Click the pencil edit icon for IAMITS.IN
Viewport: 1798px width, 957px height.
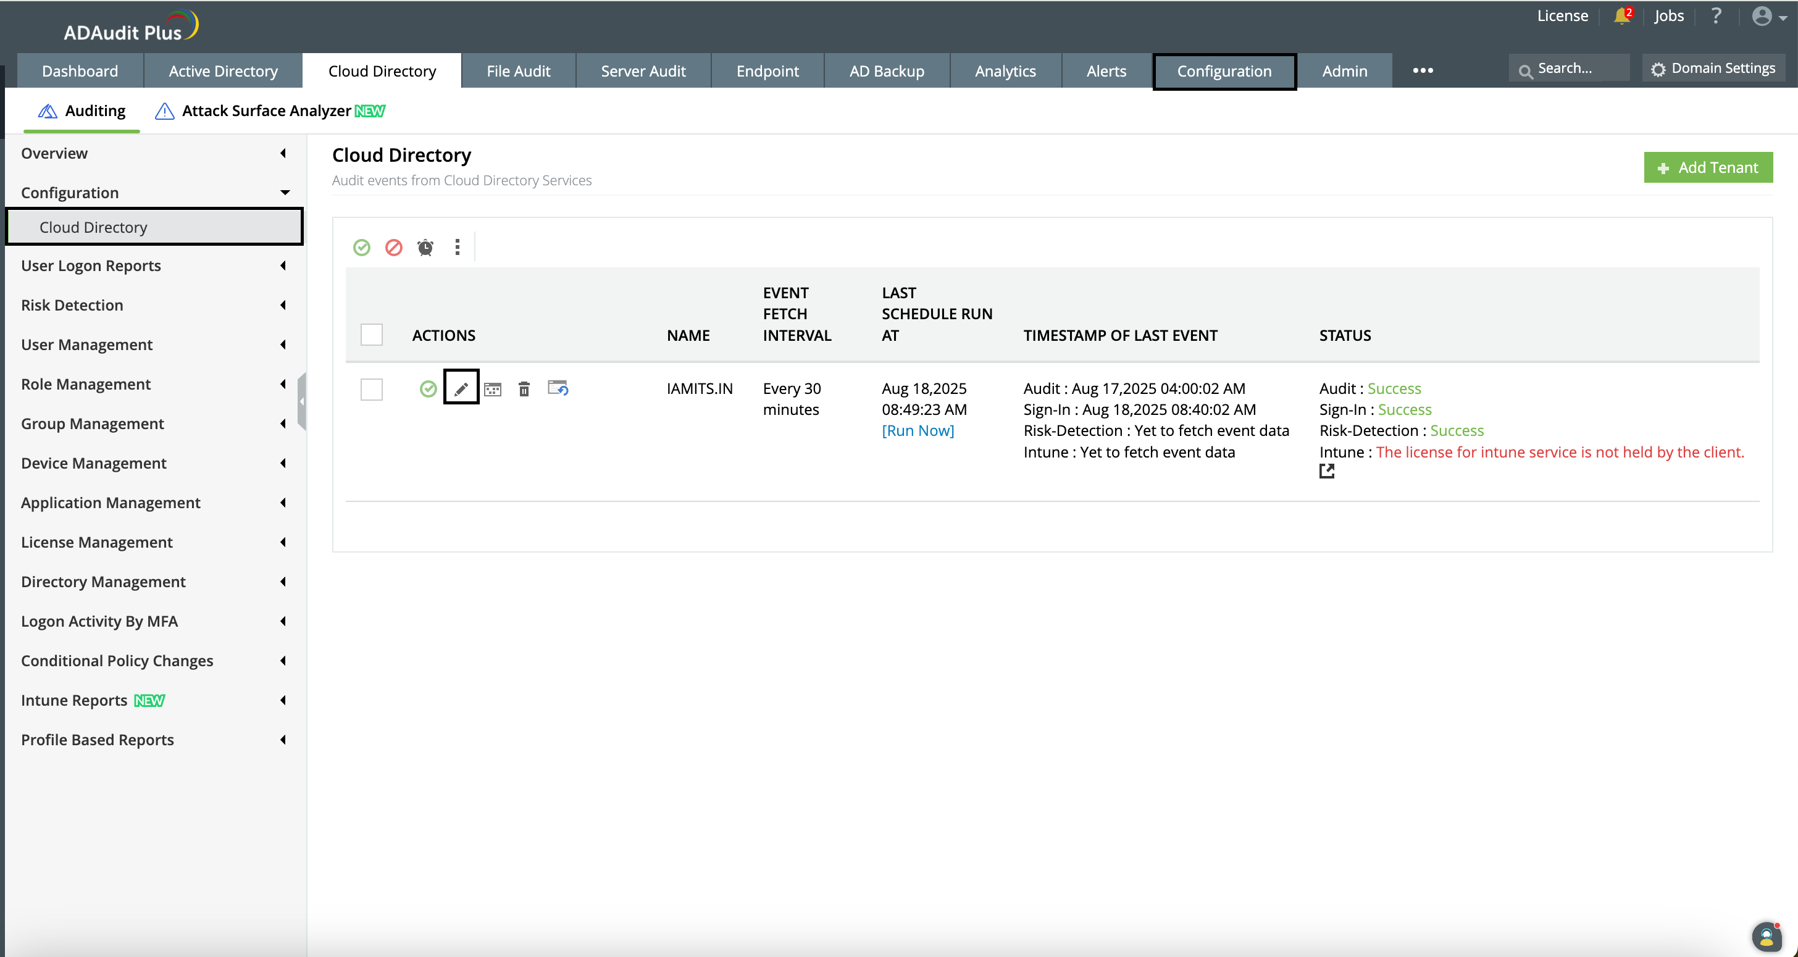coord(461,389)
